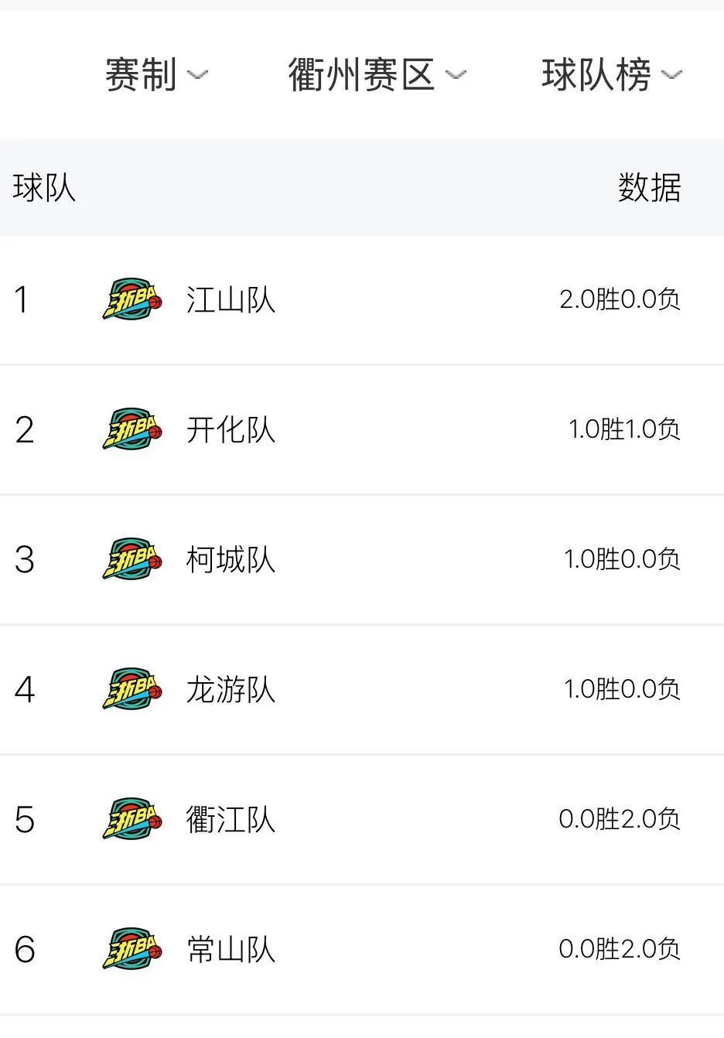Click the 龙游队 team logo icon

(x=132, y=689)
